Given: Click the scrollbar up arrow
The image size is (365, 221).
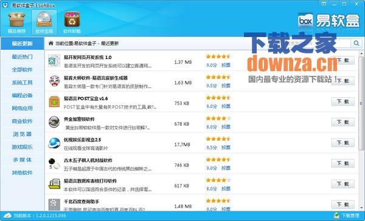Looking at the screenshot, I should [x=361, y=53].
